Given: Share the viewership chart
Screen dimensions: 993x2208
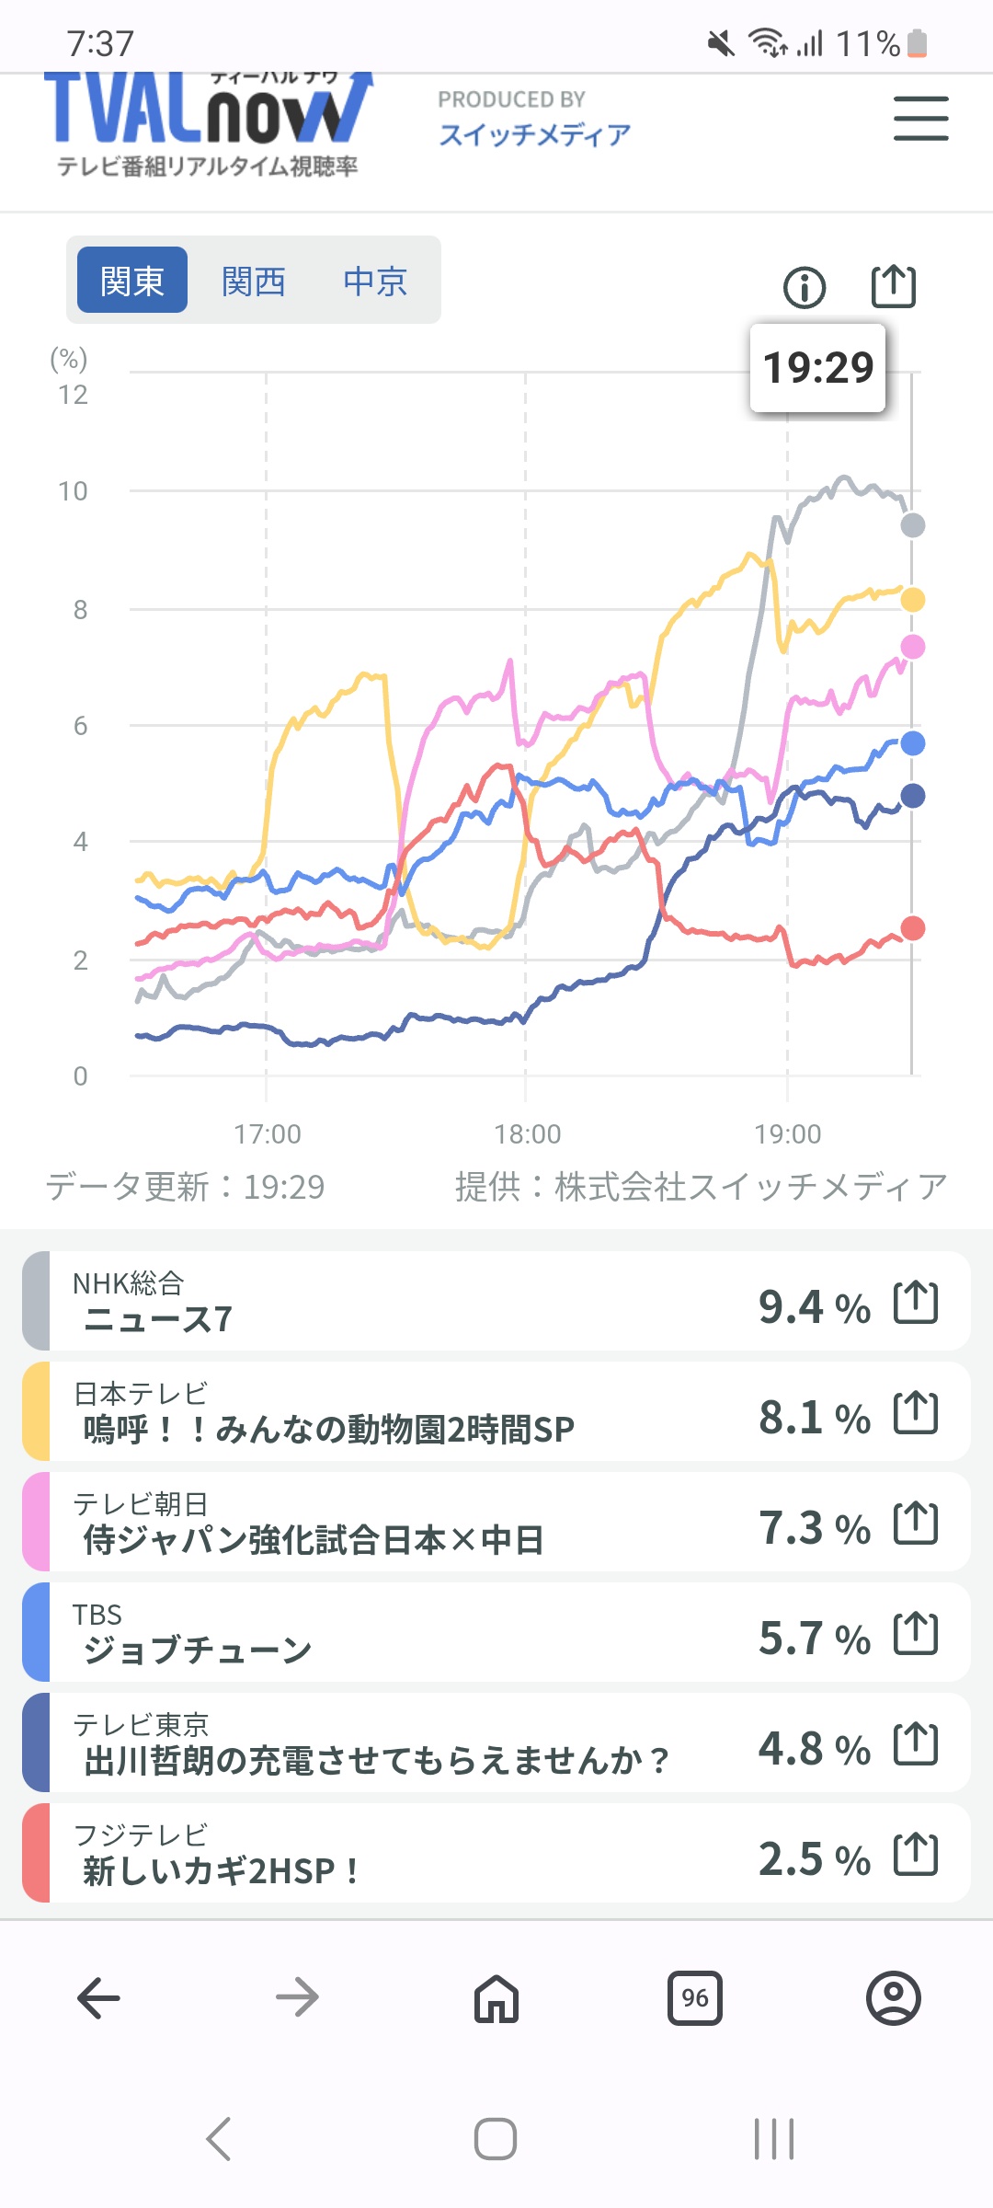Looking at the screenshot, I should (893, 286).
